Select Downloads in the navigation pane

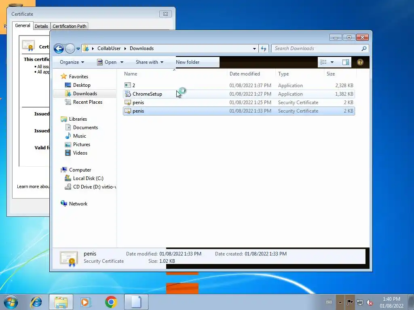pos(85,94)
